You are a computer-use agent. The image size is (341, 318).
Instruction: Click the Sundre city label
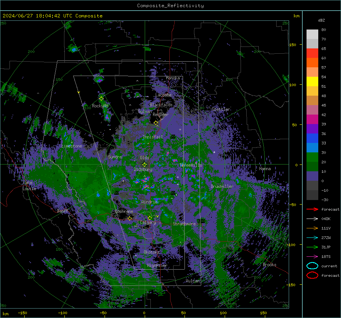[115, 157]
